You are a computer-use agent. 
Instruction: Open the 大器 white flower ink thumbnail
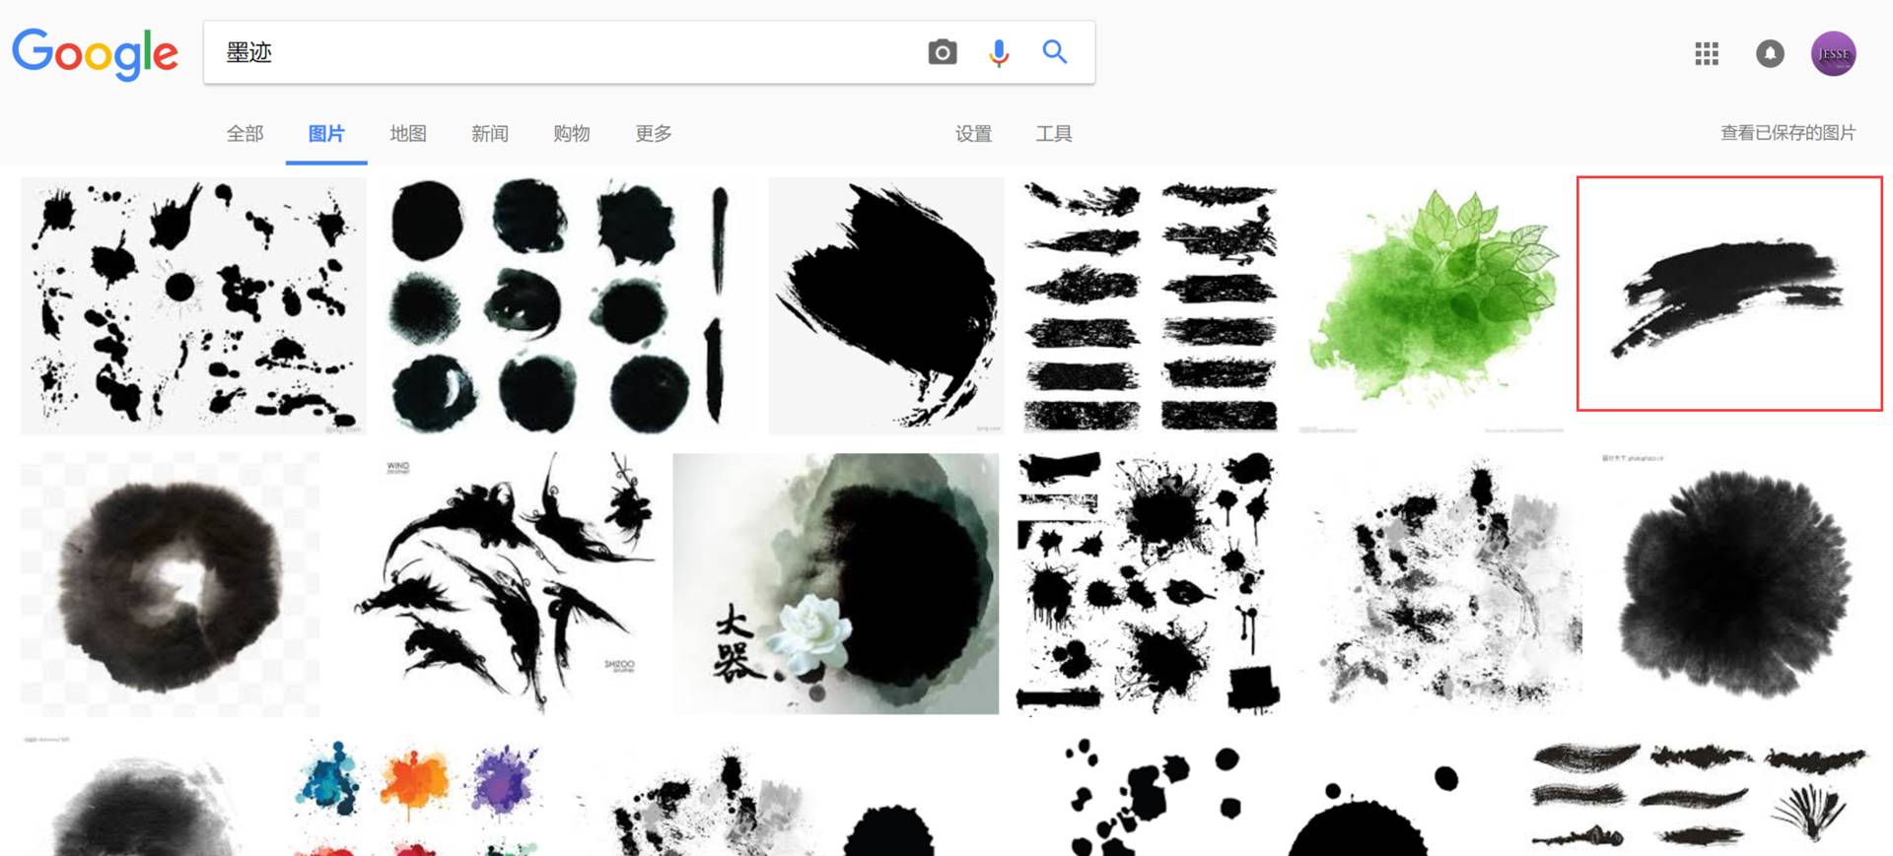[x=836, y=584]
